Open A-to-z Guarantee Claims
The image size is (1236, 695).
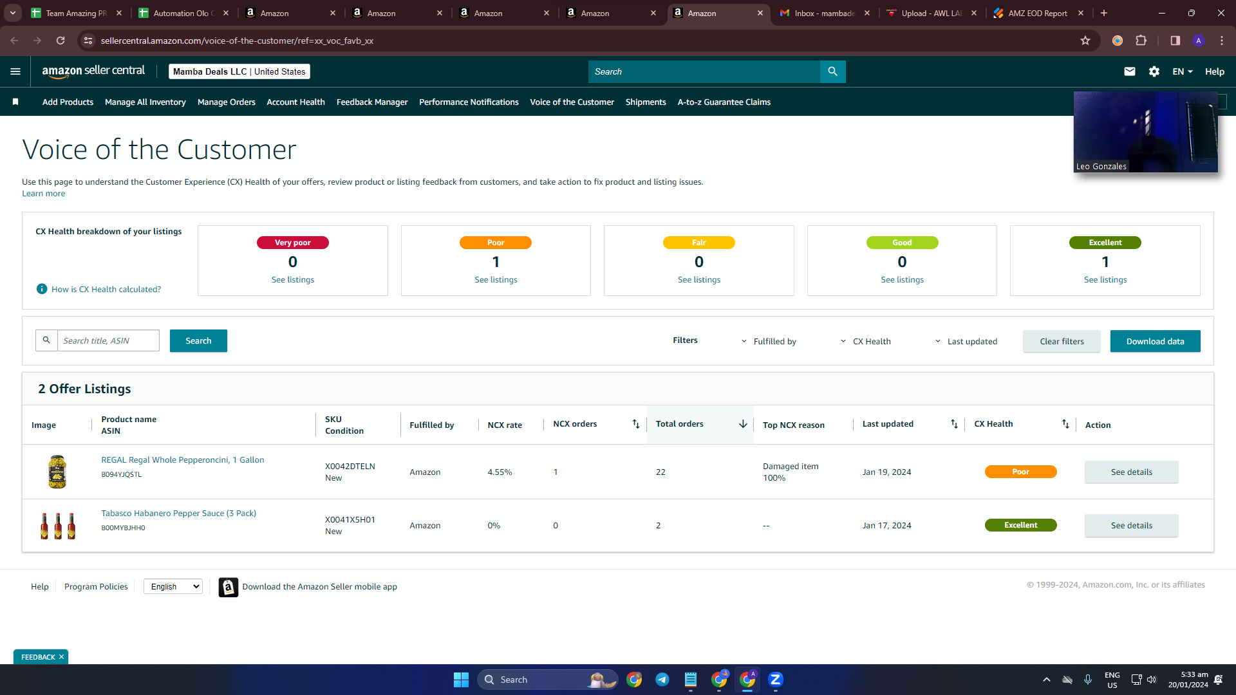coord(724,102)
